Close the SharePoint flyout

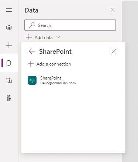(x=114, y=51)
